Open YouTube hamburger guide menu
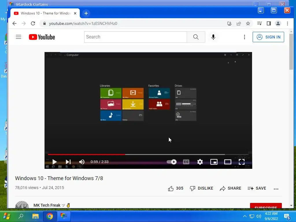Viewport: 296px width, 222px height. pos(18,37)
